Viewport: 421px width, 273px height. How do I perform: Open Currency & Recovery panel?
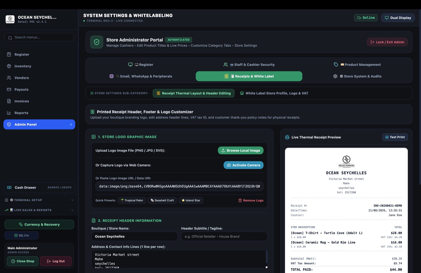(39, 224)
